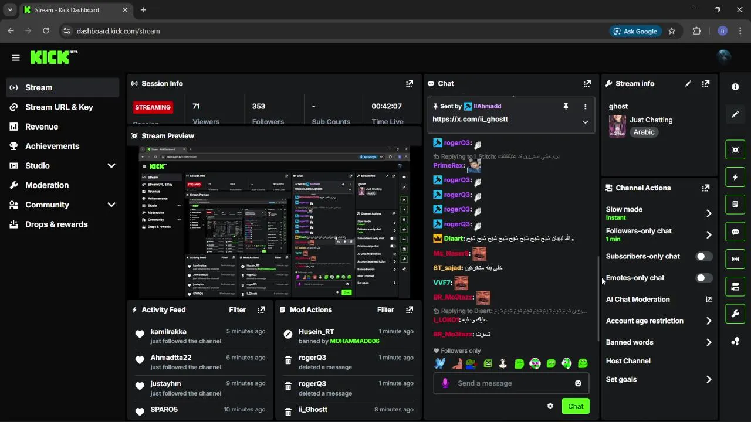
Task: Send message with green Chat button
Action: pyautogui.click(x=576, y=406)
